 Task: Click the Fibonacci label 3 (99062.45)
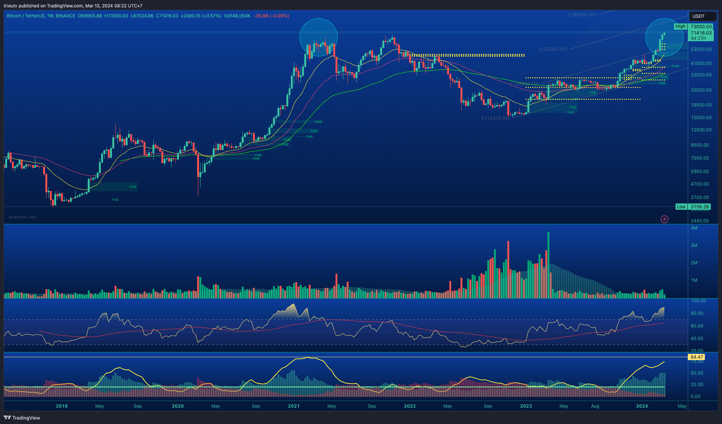[x=582, y=15]
